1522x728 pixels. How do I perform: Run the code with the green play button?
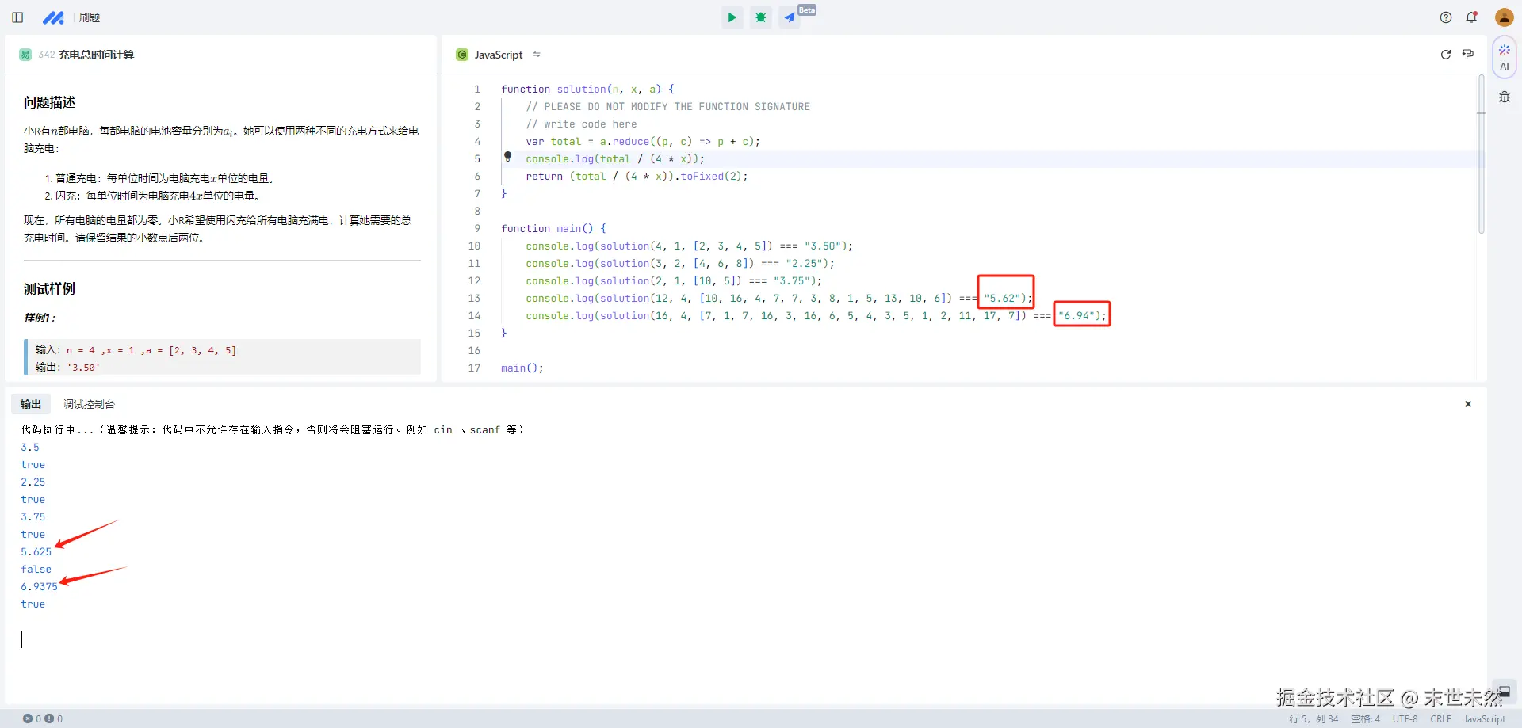pos(732,17)
